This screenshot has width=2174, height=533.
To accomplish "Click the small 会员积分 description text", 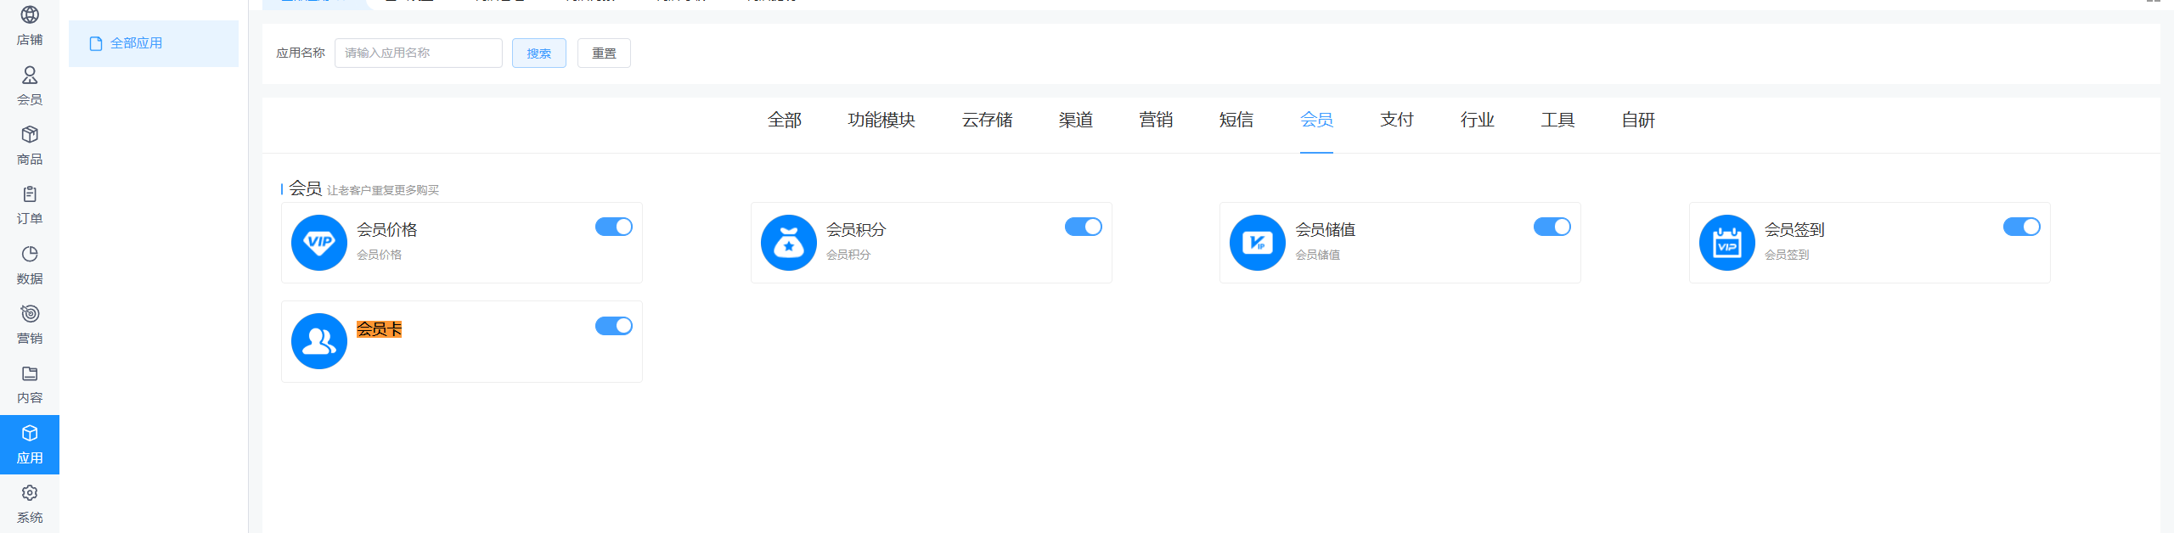I will pos(848,255).
